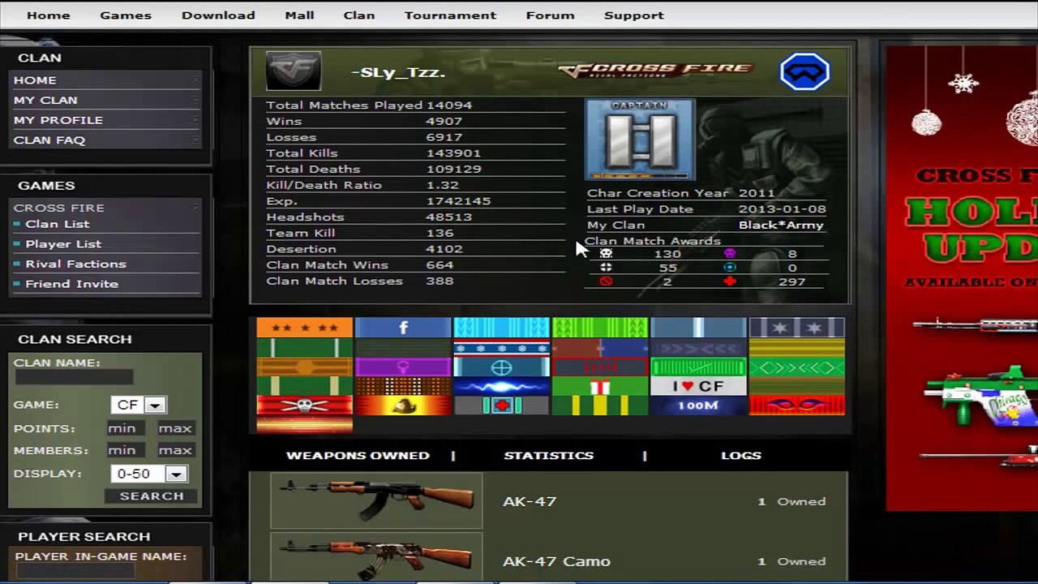The image size is (1038, 584).
Task: Click the MEMBERS max field
Action: click(x=175, y=450)
